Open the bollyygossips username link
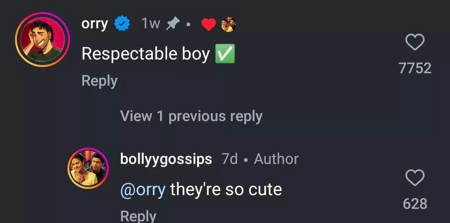This screenshot has width=450, height=223. [x=166, y=159]
